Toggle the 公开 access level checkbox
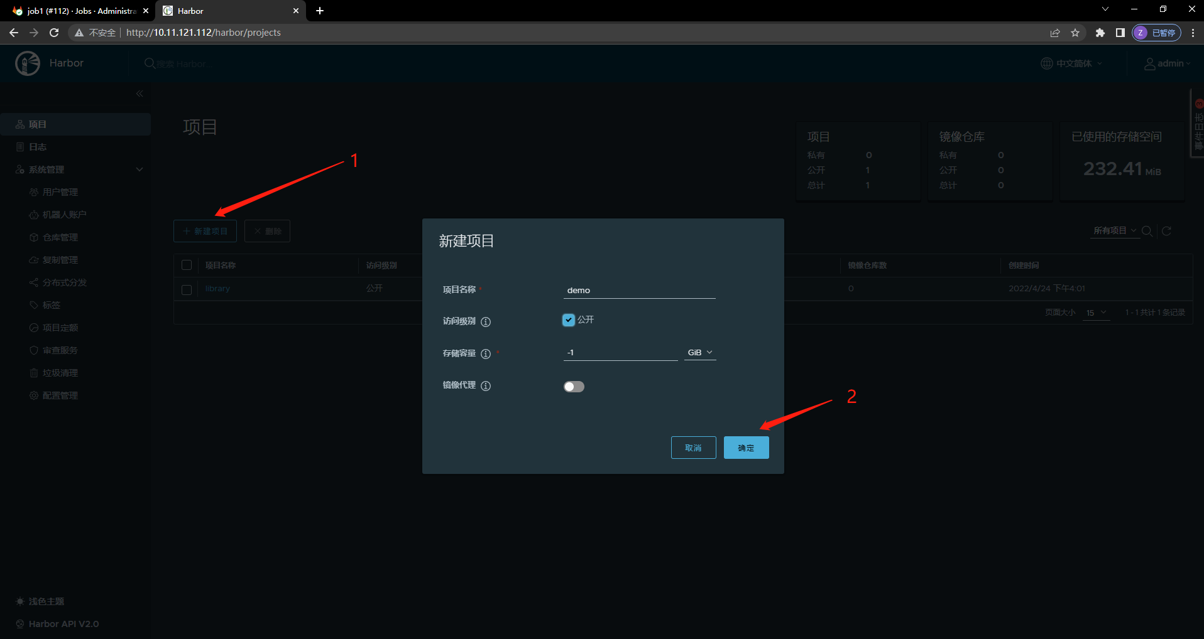 tap(568, 320)
